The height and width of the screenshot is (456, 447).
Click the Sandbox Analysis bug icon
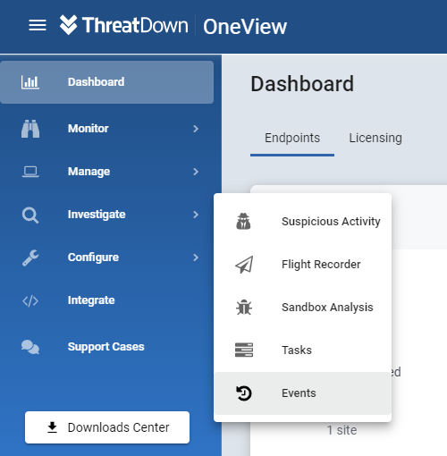click(x=244, y=308)
